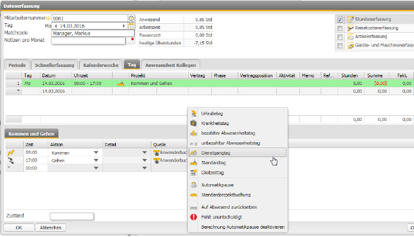Click the Projekt column header
Screen dimensions: 414x237
[x=158, y=75]
